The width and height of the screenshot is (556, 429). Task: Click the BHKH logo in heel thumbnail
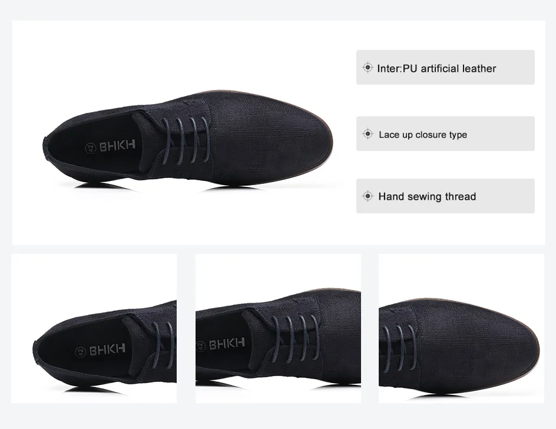click(x=107, y=349)
